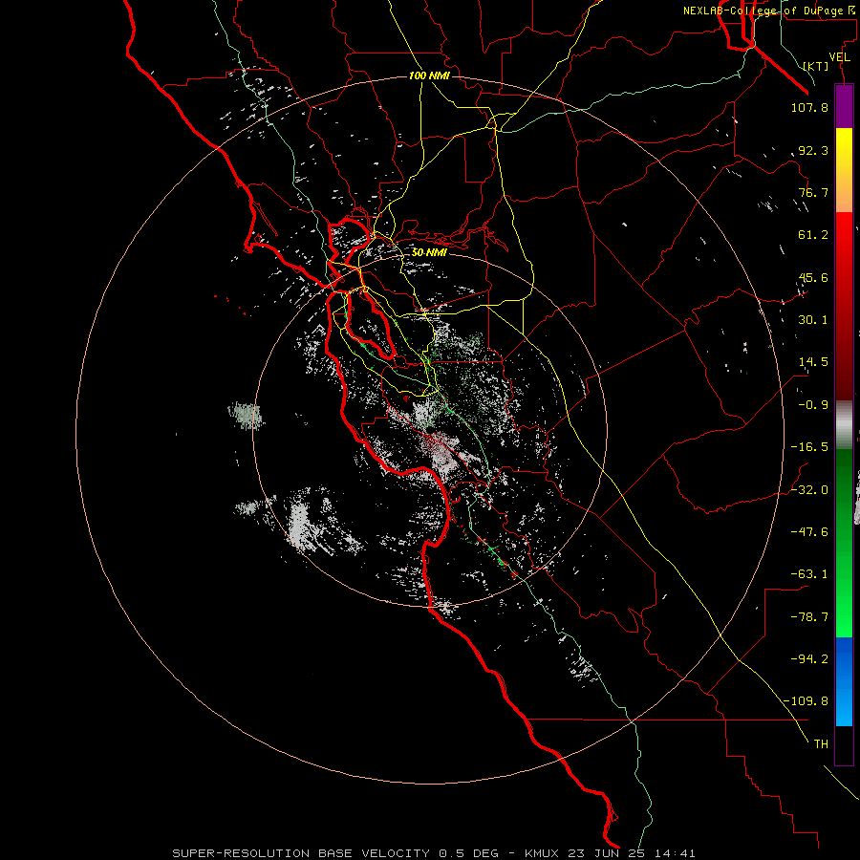860x860 pixels.
Task: Click the KMUX station identifier in caption
Action: (544, 853)
